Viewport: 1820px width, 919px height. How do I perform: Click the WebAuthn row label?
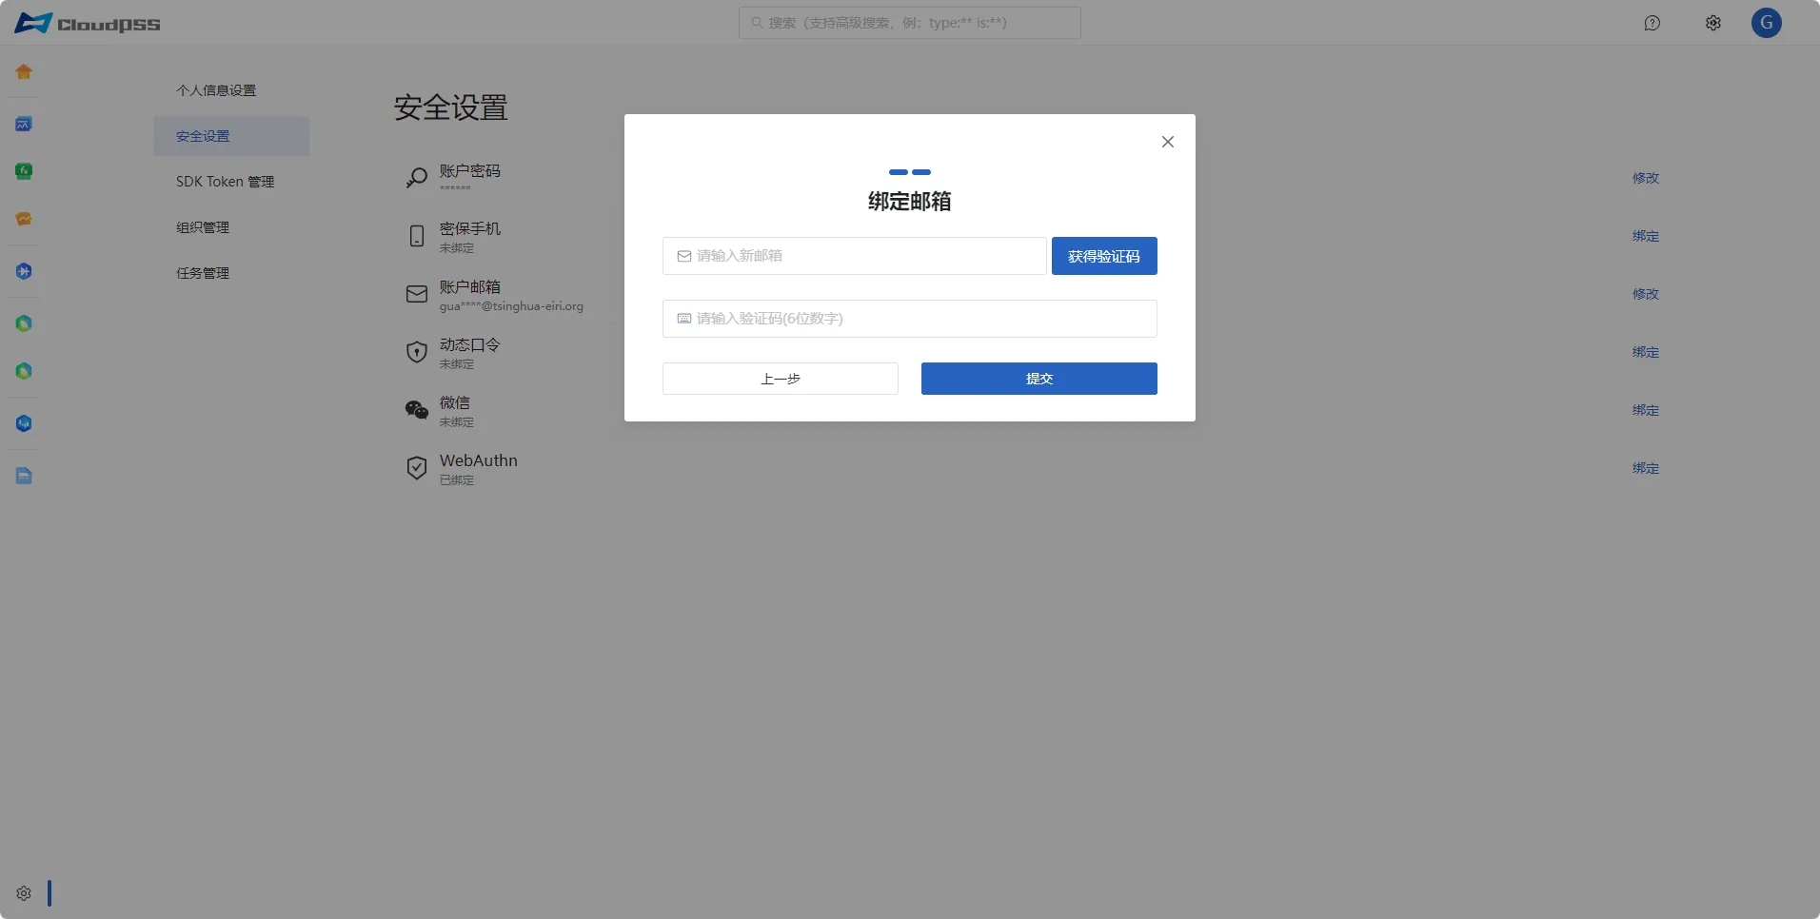[x=479, y=460]
